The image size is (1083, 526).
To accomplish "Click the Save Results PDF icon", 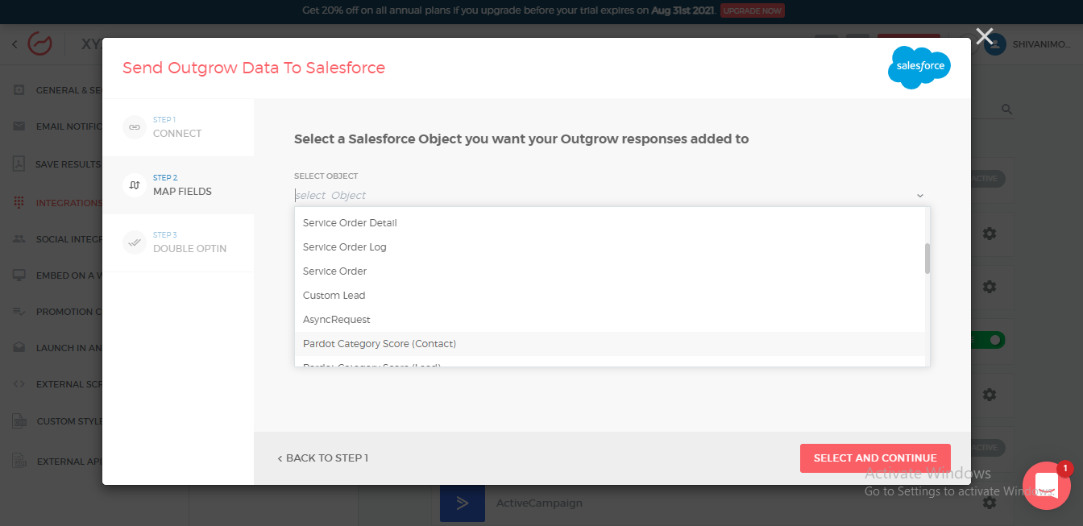I will point(19,164).
